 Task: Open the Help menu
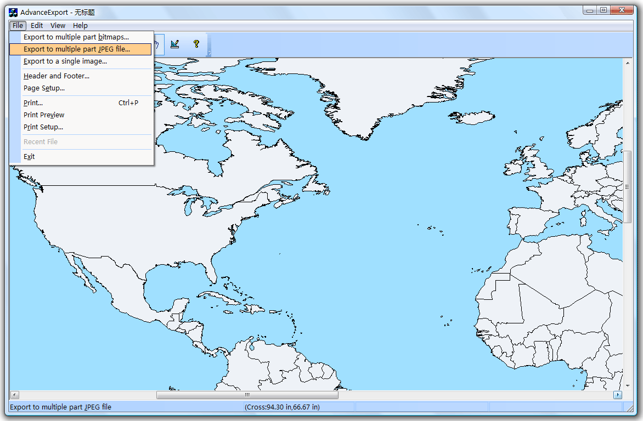pyautogui.click(x=80, y=25)
